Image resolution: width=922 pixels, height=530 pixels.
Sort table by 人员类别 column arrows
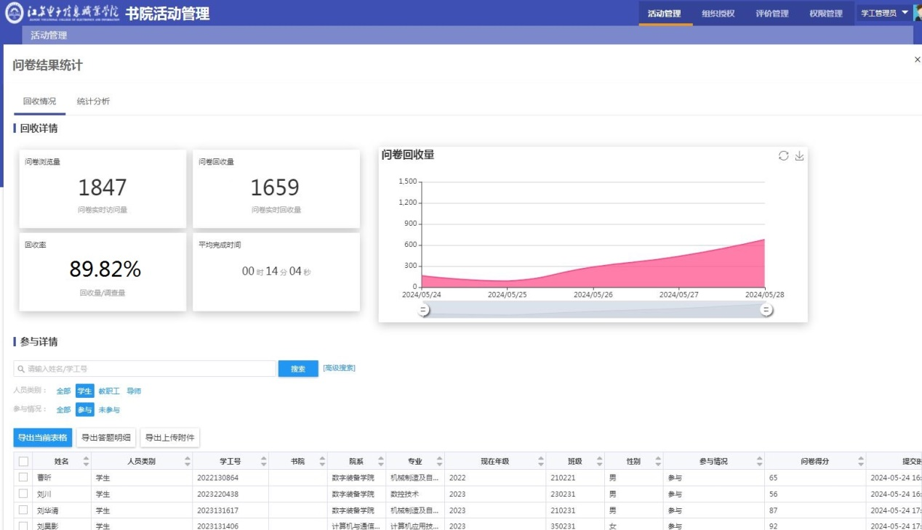click(x=187, y=461)
